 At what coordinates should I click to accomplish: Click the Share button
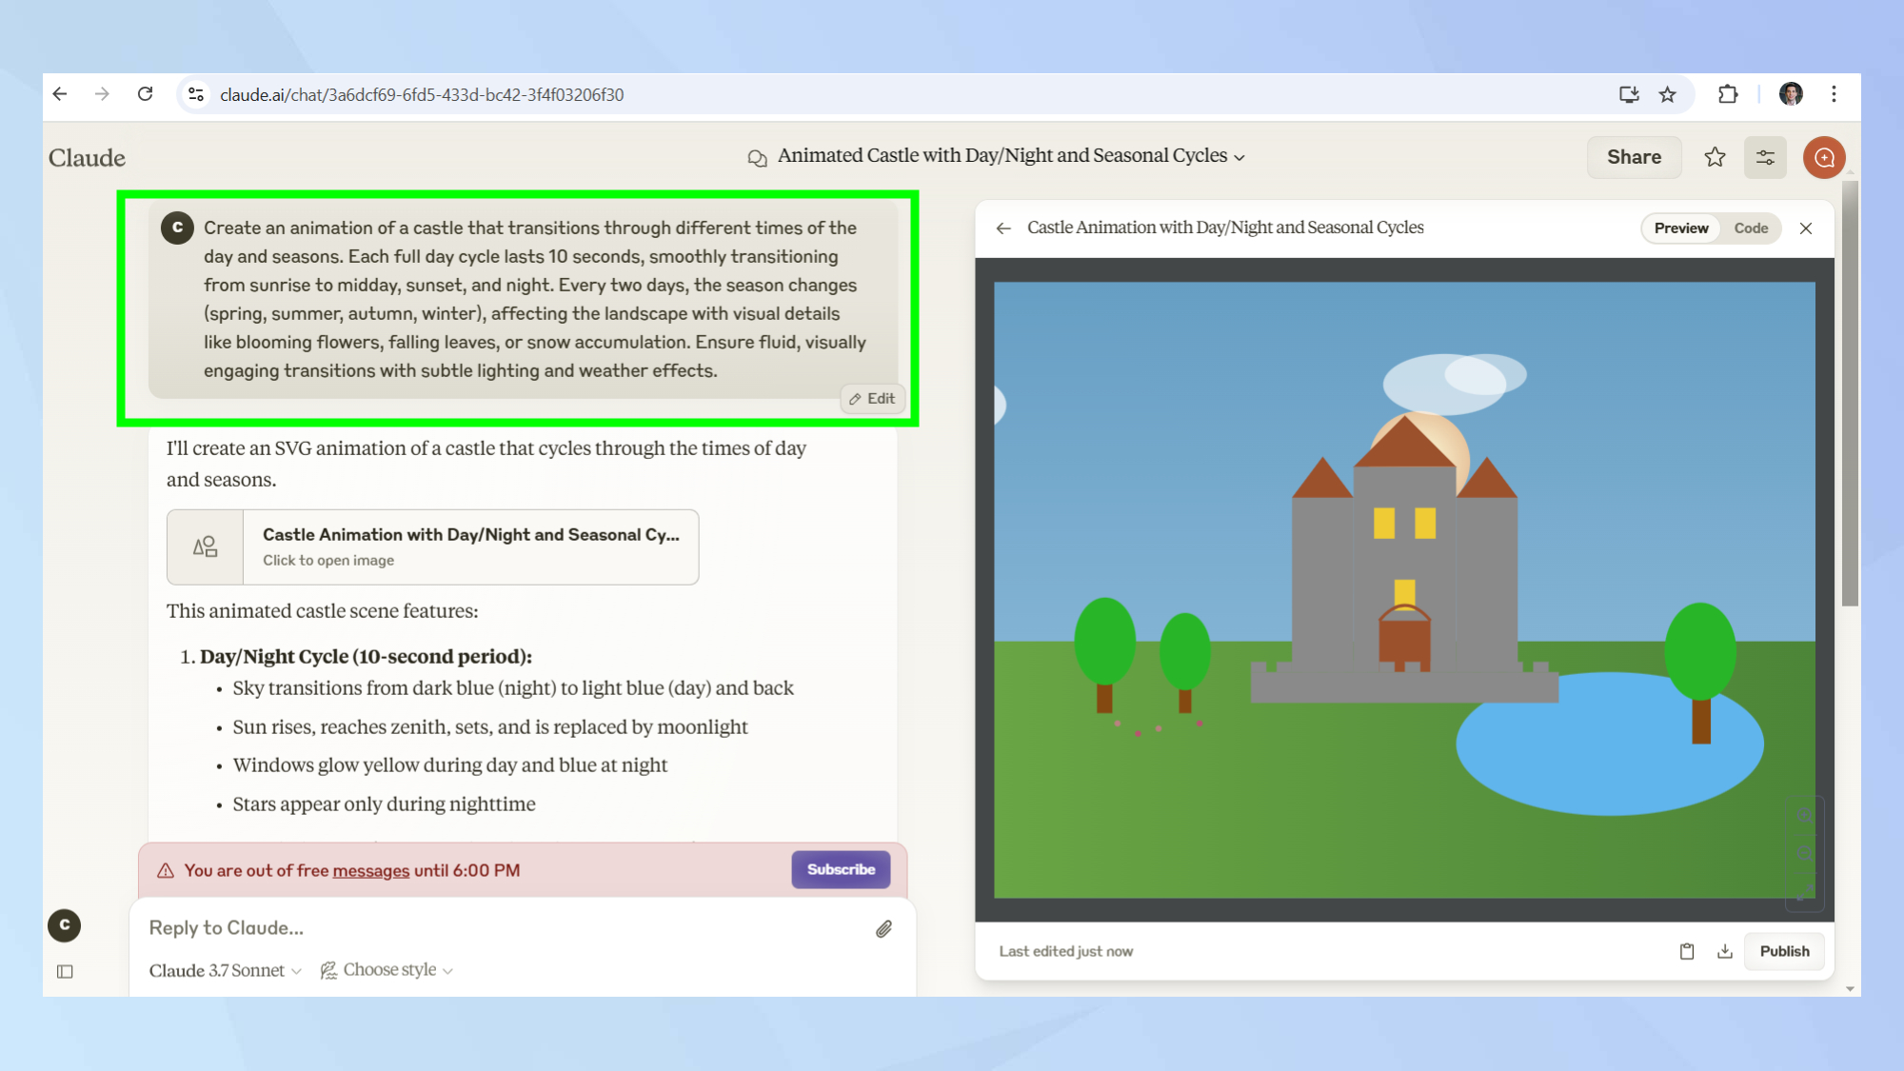pos(1634,157)
